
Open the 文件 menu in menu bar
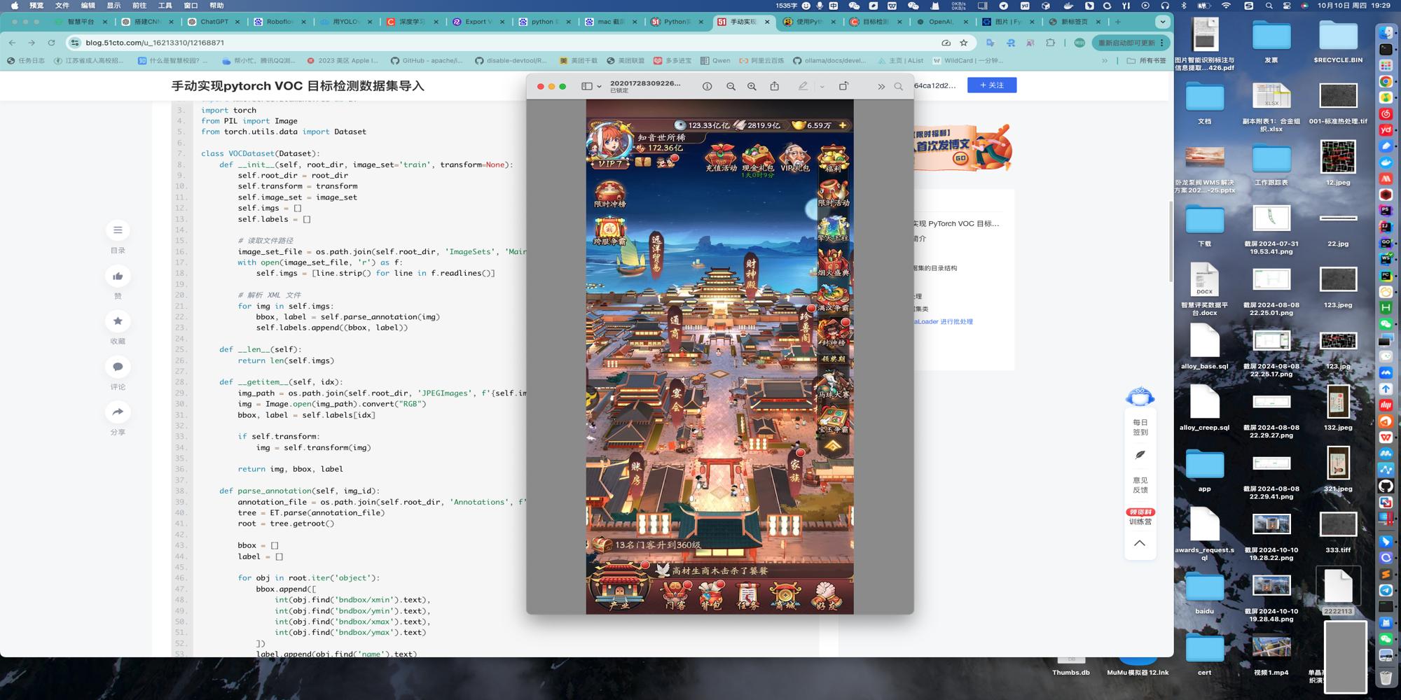pos(62,6)
